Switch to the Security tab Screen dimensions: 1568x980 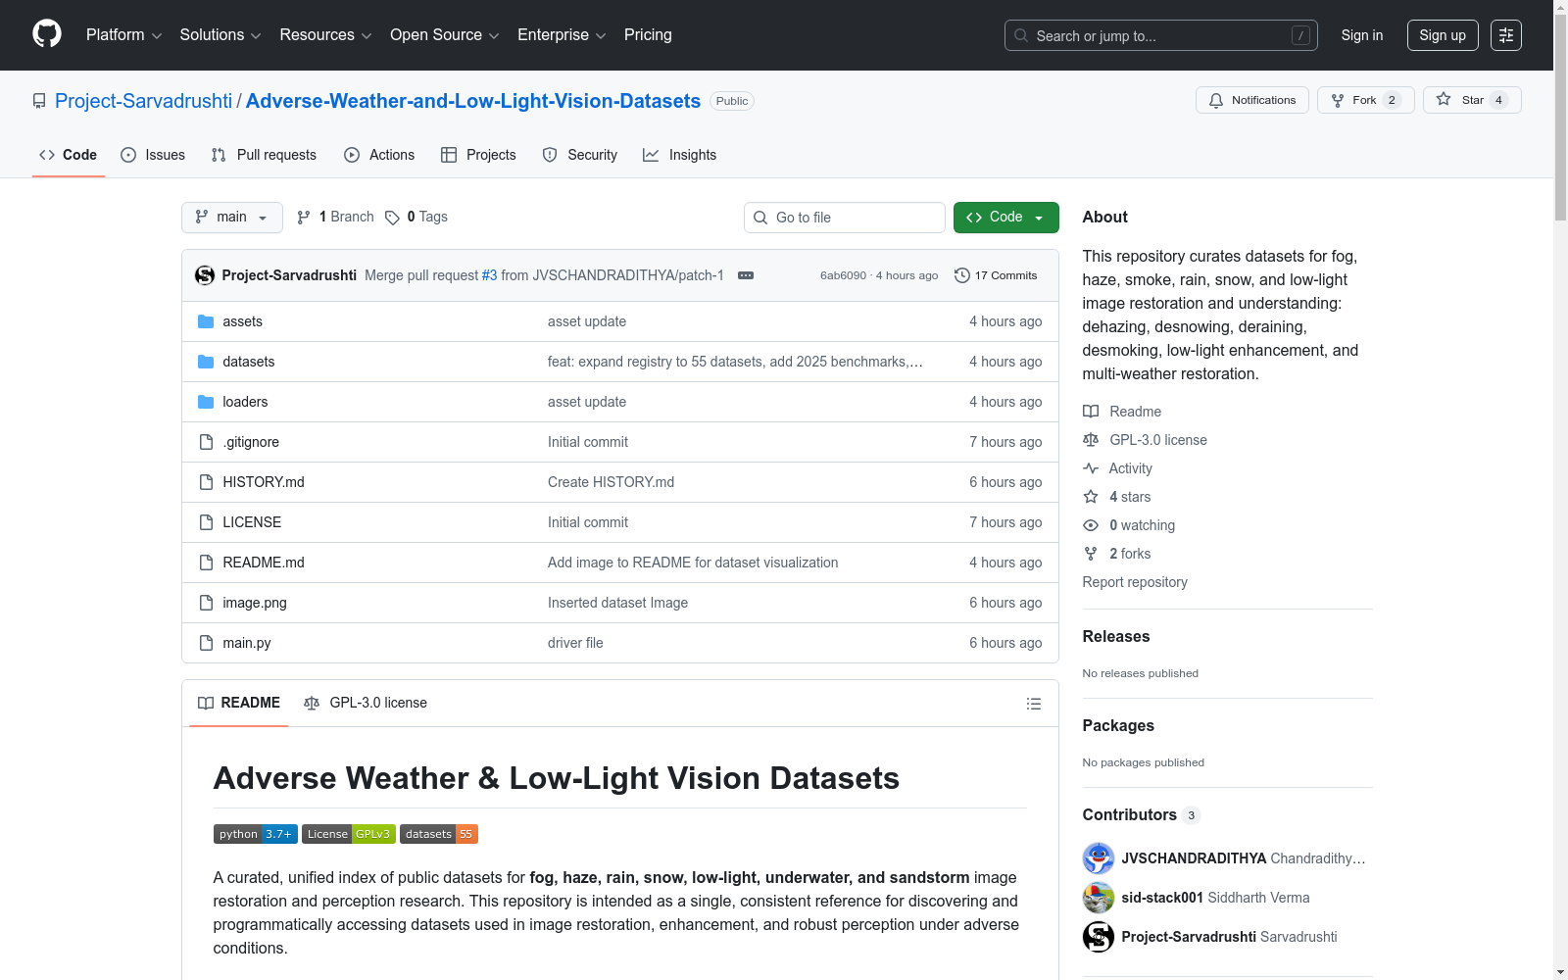point(580,155)
